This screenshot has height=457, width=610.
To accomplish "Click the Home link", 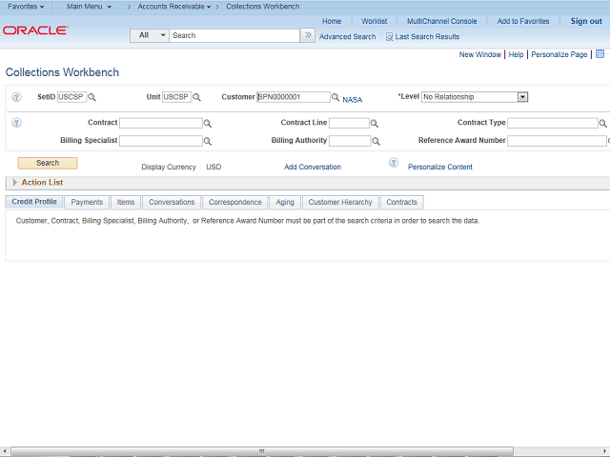I will coord(332,21).
